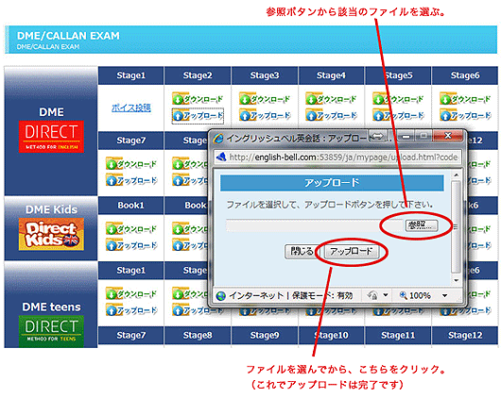Click popup scrollbar down arrow

click(x=457, y=280)
